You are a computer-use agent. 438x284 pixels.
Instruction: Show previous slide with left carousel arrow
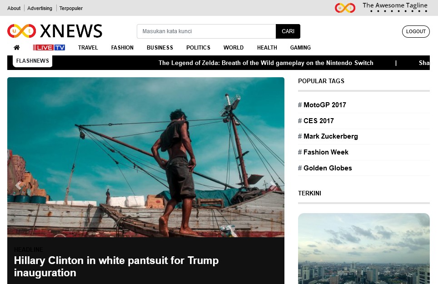[x=19, y=185]
